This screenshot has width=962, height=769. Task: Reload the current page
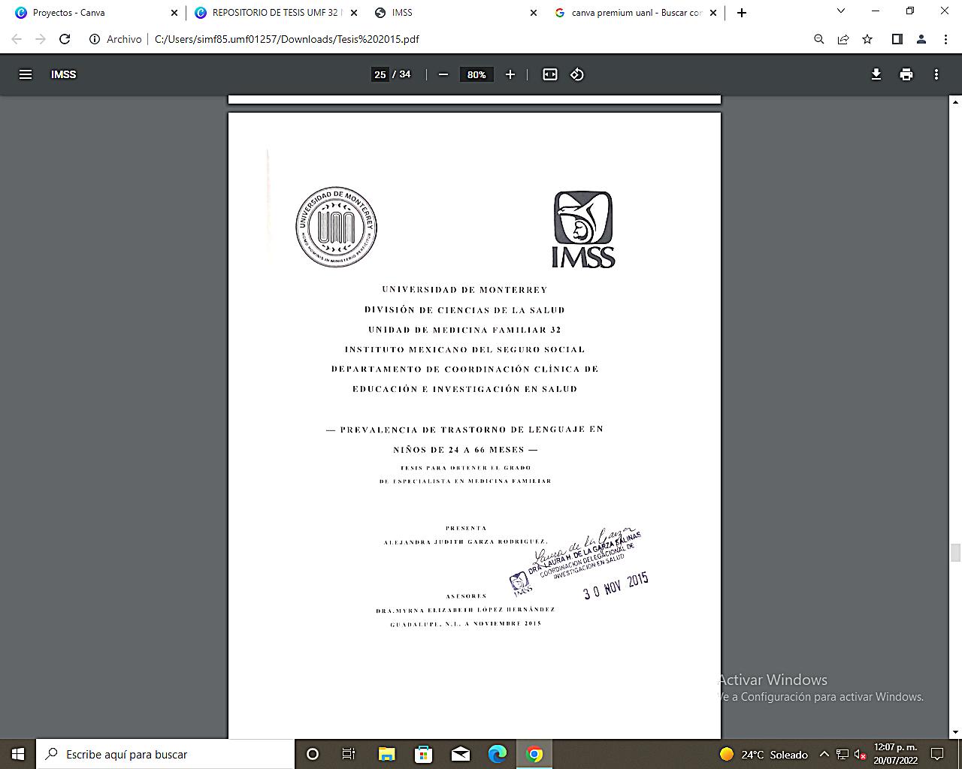pyautogui.click(x=65, y=39)
